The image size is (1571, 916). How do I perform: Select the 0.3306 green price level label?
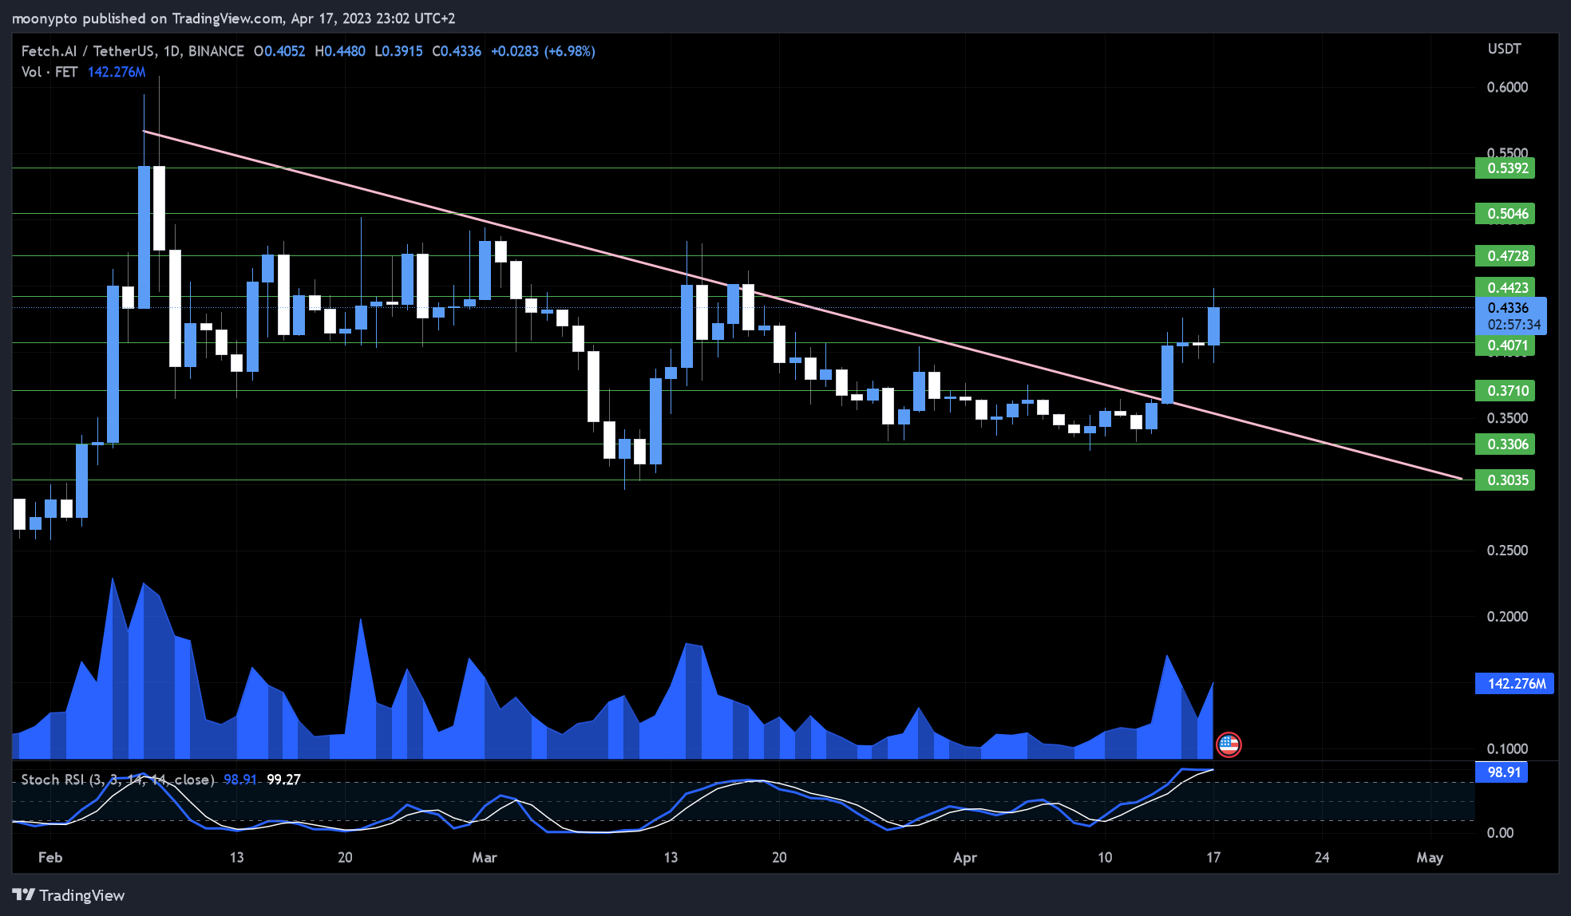1505,444
